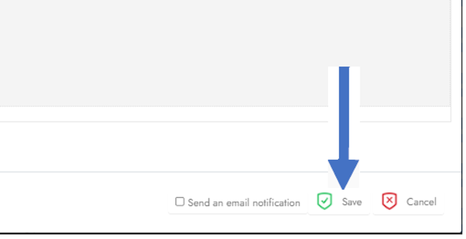Click the "Send an email notification" label text
The height and width of the screenshot is (239, 466).
coord(244,203)
